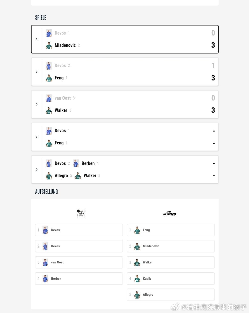Select lineup entry 5 Allegro
Viewport: 249px width, 313px height.
[x=171, y=295]
